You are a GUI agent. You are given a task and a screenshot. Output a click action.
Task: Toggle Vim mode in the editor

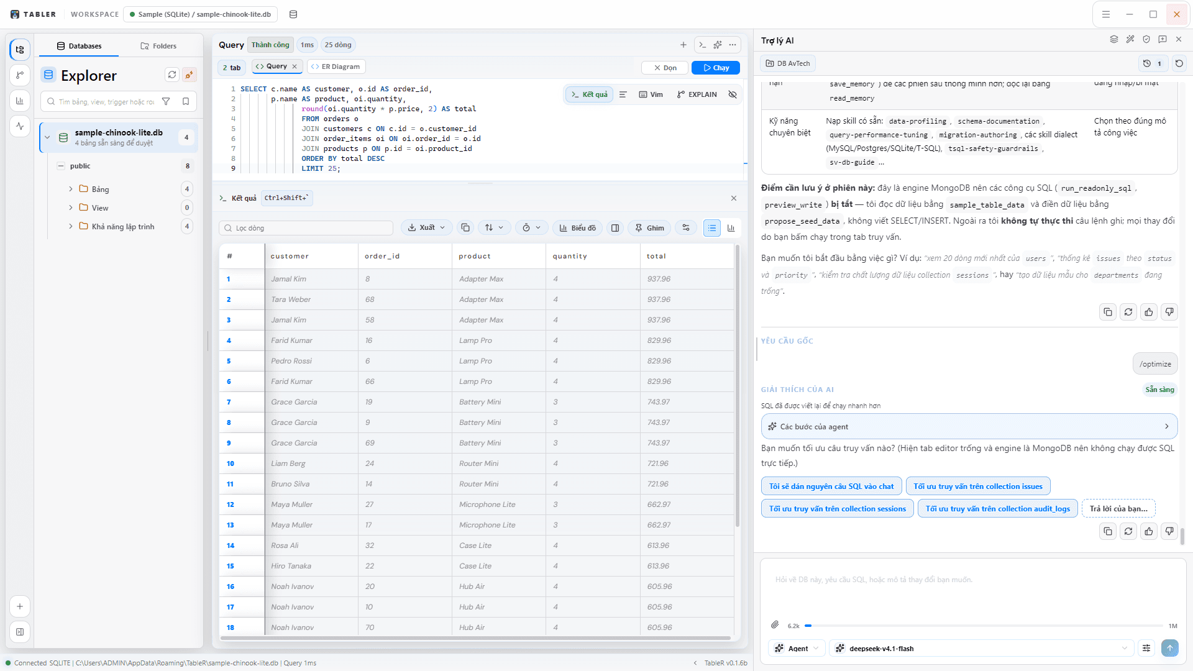tap(651, 94)
